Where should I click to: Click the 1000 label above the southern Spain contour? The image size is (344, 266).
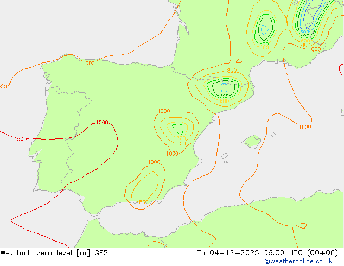[x=154, y=162]
